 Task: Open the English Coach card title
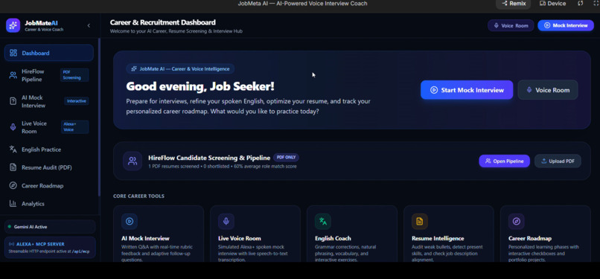click(x=333, y=239)
